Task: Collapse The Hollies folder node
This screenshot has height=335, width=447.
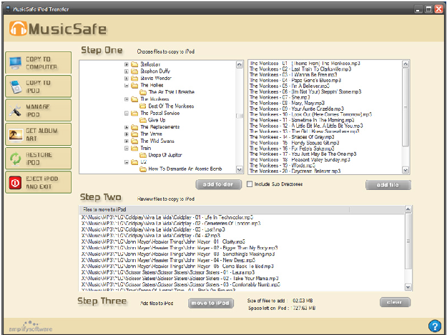Action: click(x=127, y=86)
